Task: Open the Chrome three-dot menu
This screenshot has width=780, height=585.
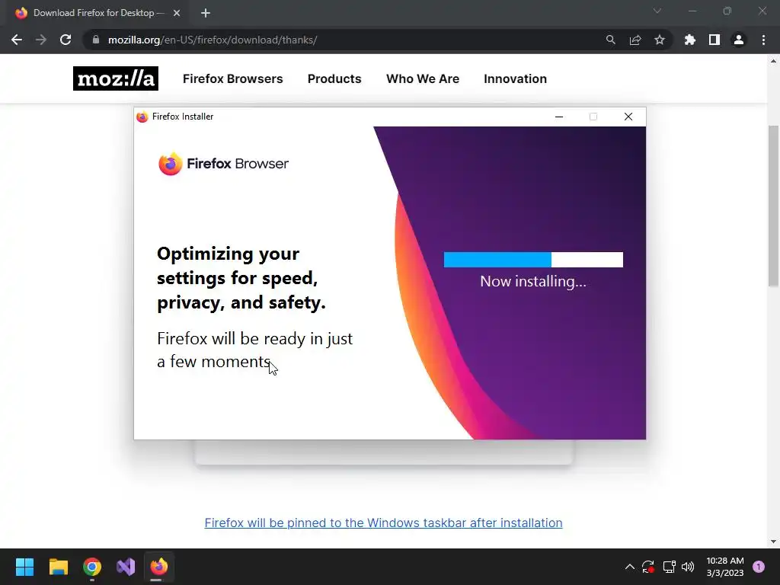Action: [x=763, y=40]
